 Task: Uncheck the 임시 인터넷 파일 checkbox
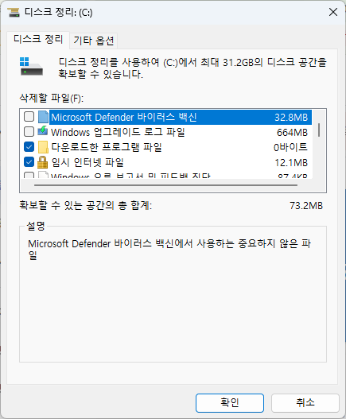[29, 162]
